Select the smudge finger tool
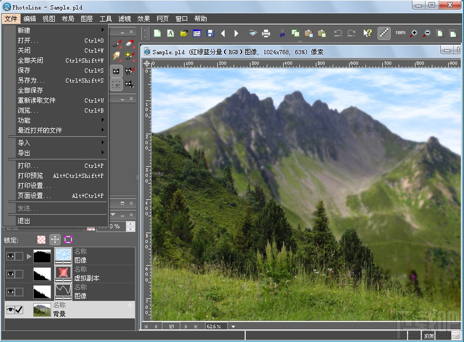The width and height of the screenshot is (464, 342). click(117, 56)
